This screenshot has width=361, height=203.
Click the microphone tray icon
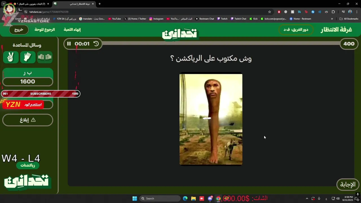319,198
